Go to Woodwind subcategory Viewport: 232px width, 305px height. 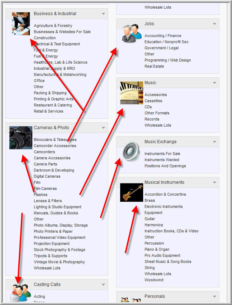(154, 280)
